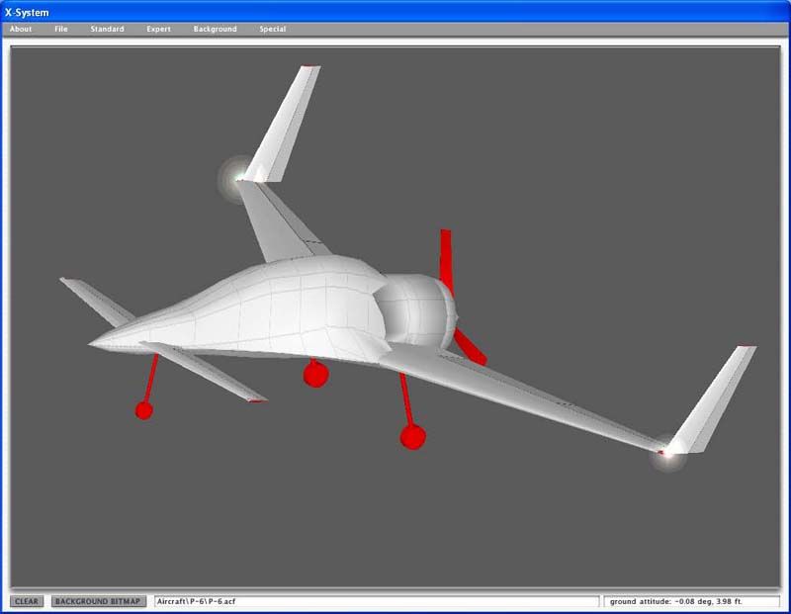Open the Expert menu
The height and width of the screenshot is (614, 791).
point(158,29)
